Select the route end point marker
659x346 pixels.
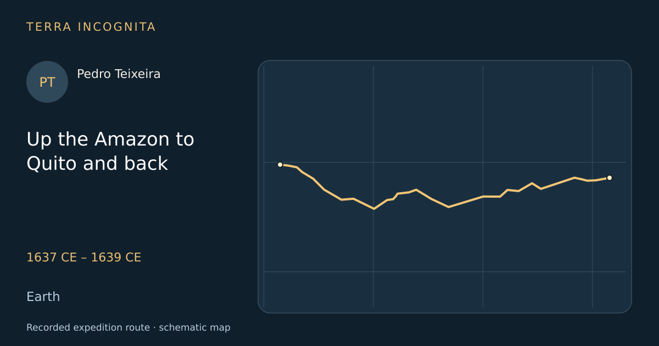click(610, 178)
